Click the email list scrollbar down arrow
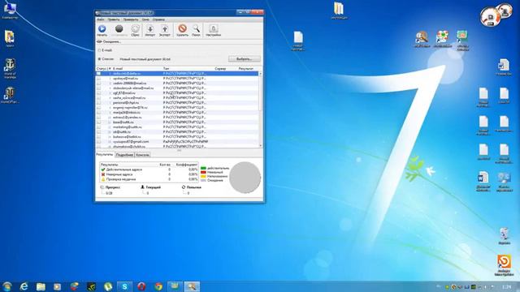This screenshot has height=292, width=520. point(260,145)
